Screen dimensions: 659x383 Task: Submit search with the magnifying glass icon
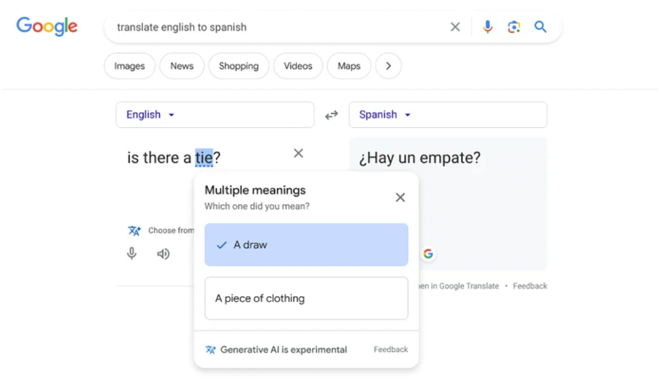click(540, 27)
